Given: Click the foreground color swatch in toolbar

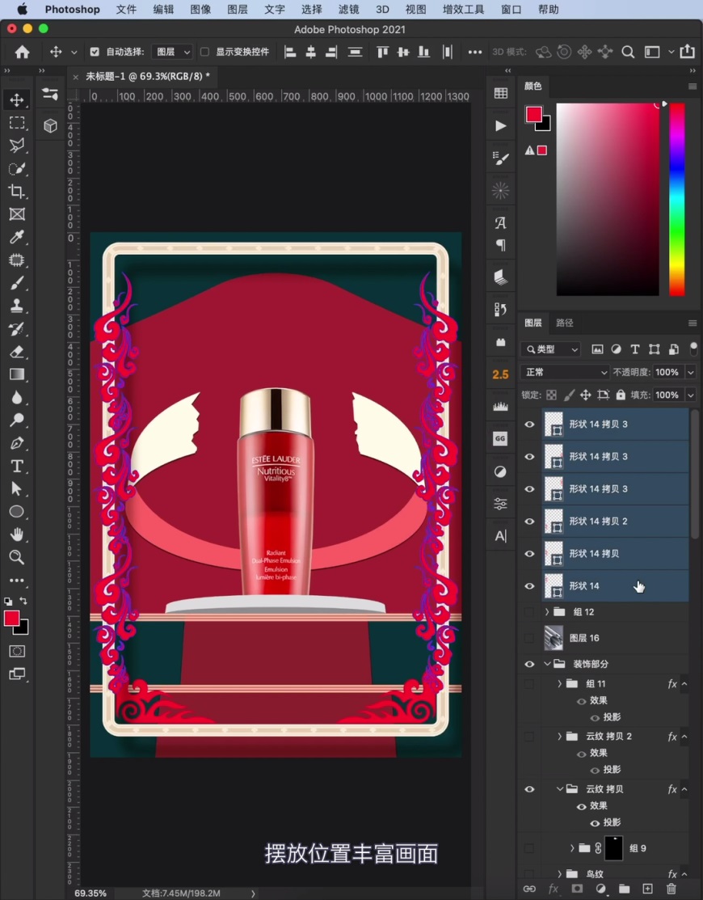Looking at the screenshot, I should coord(11,618).
